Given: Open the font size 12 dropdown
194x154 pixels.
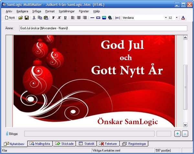Looking at the screenshot, I should 177,18.
